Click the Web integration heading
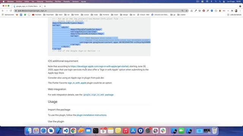The image size is (243, 136). [x=57, y=89]
